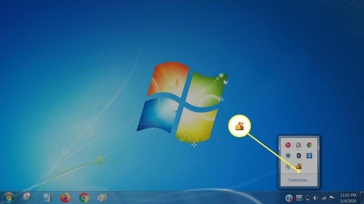Click the gray shield tray icon

299,145
